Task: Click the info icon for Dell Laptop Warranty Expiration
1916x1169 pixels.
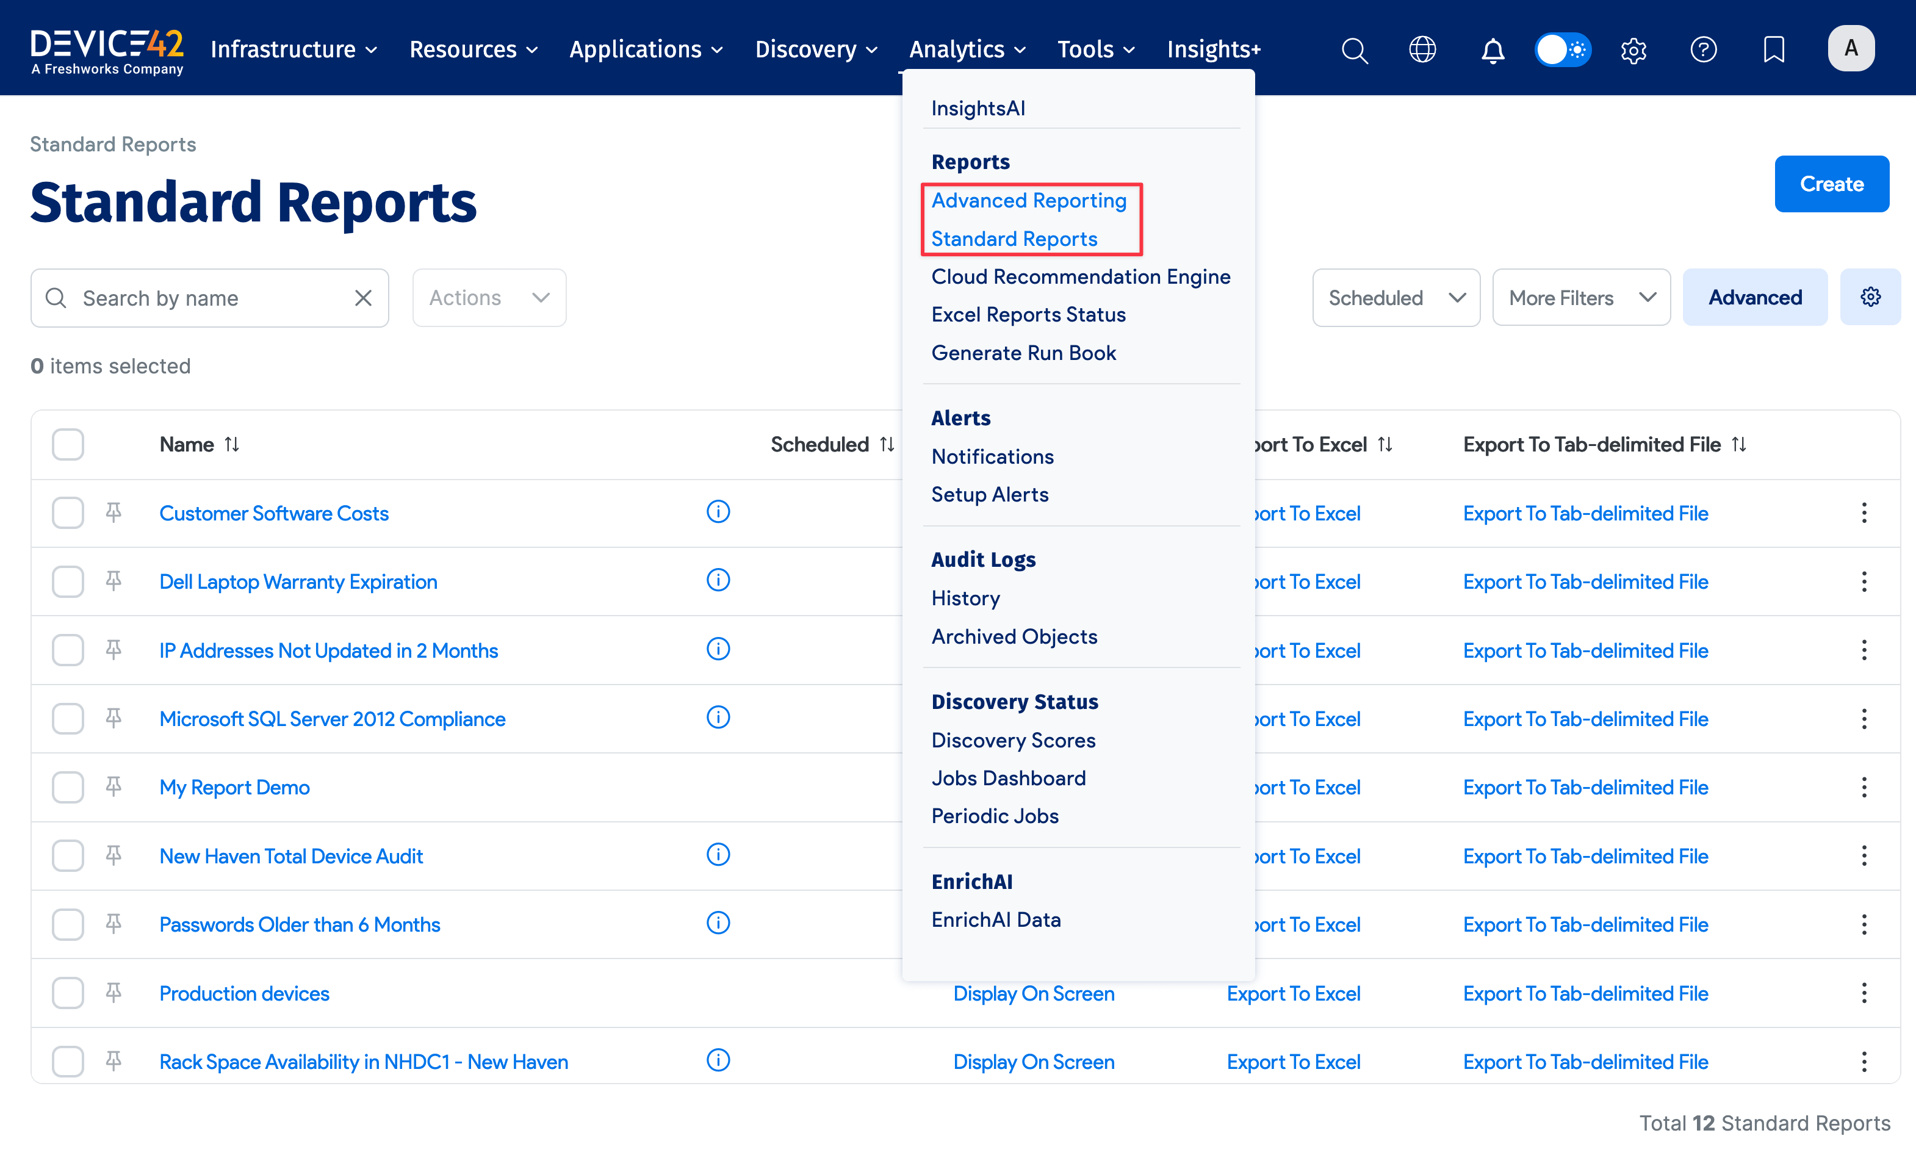Action: (718, 580)
